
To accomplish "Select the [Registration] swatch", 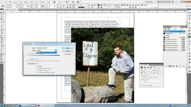I will click(174, 33).
